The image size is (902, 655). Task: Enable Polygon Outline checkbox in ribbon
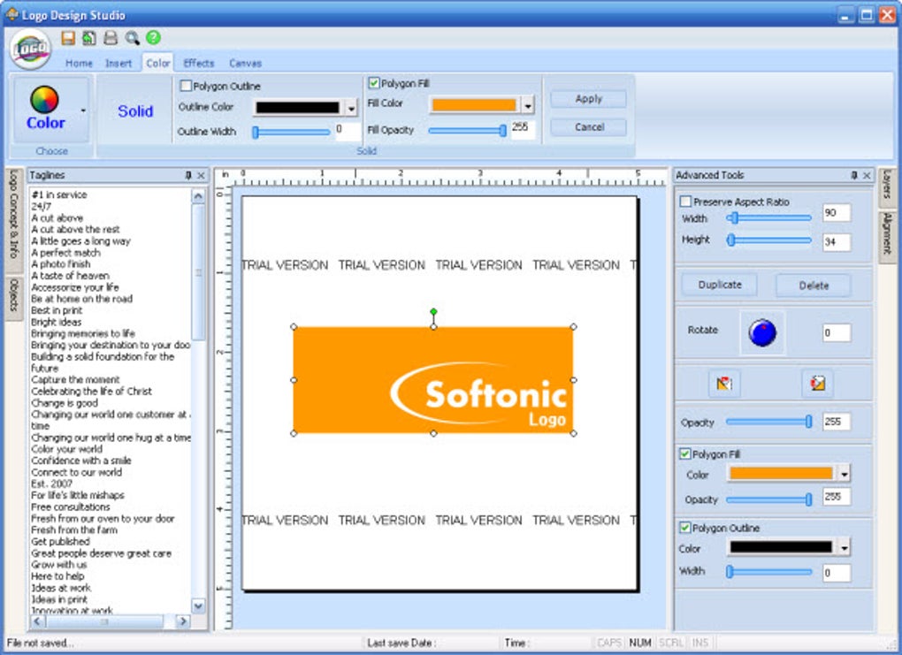(x=186, y=86)
